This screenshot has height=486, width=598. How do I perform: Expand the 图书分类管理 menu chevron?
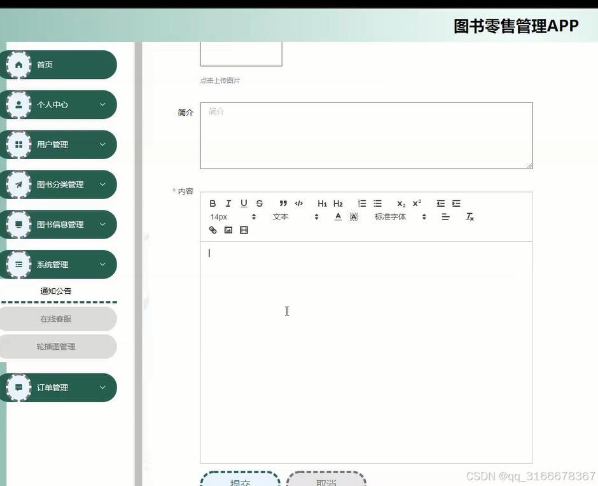tap(102, 184)
